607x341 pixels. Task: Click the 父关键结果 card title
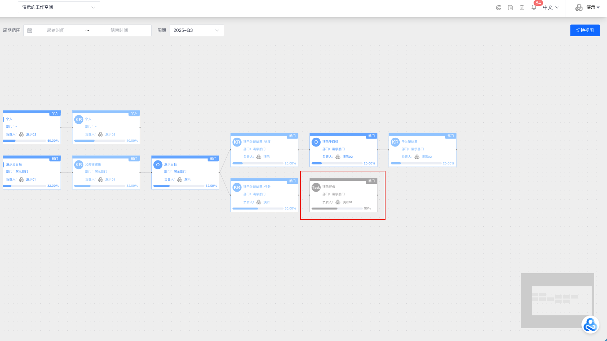(93, 164)
